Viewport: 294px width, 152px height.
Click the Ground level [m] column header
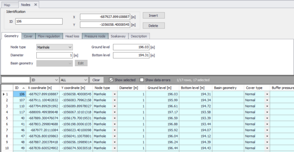[162, 88]
